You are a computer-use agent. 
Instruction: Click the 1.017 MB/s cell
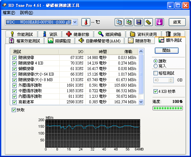click(127, 74)
